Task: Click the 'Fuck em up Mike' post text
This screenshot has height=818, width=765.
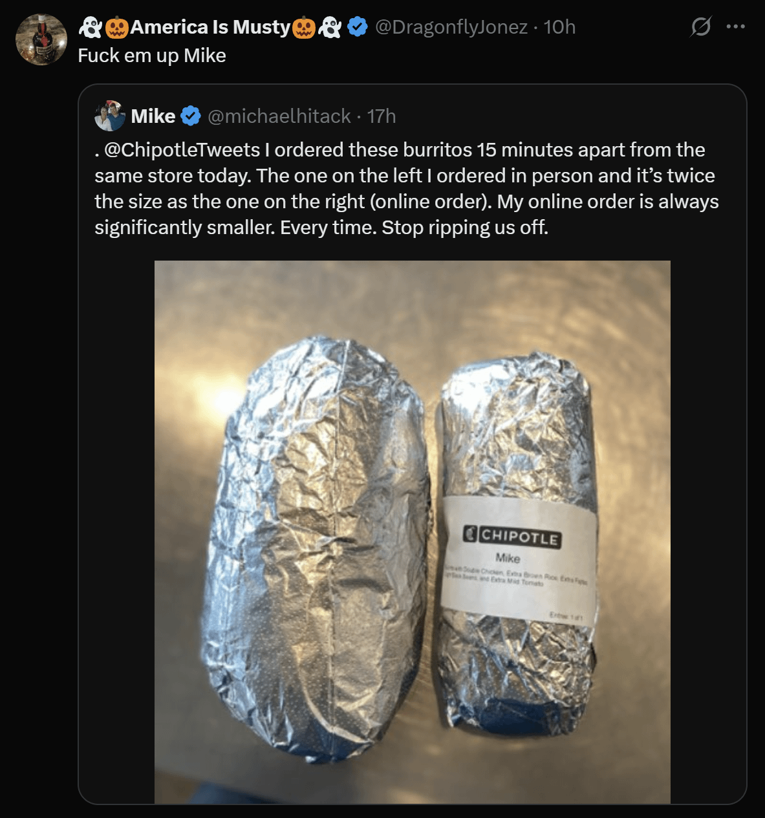Action: point(152,56)
